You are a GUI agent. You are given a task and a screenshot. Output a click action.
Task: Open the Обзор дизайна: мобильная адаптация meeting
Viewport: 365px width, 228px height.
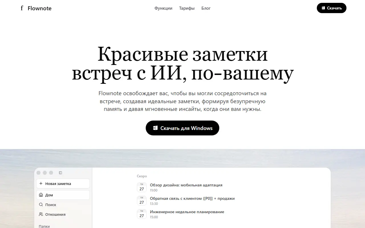point(186,185)
